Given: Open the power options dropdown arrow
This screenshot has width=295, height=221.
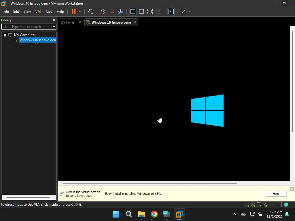Looking at the screenshot, I should click(x=80, y=12).
